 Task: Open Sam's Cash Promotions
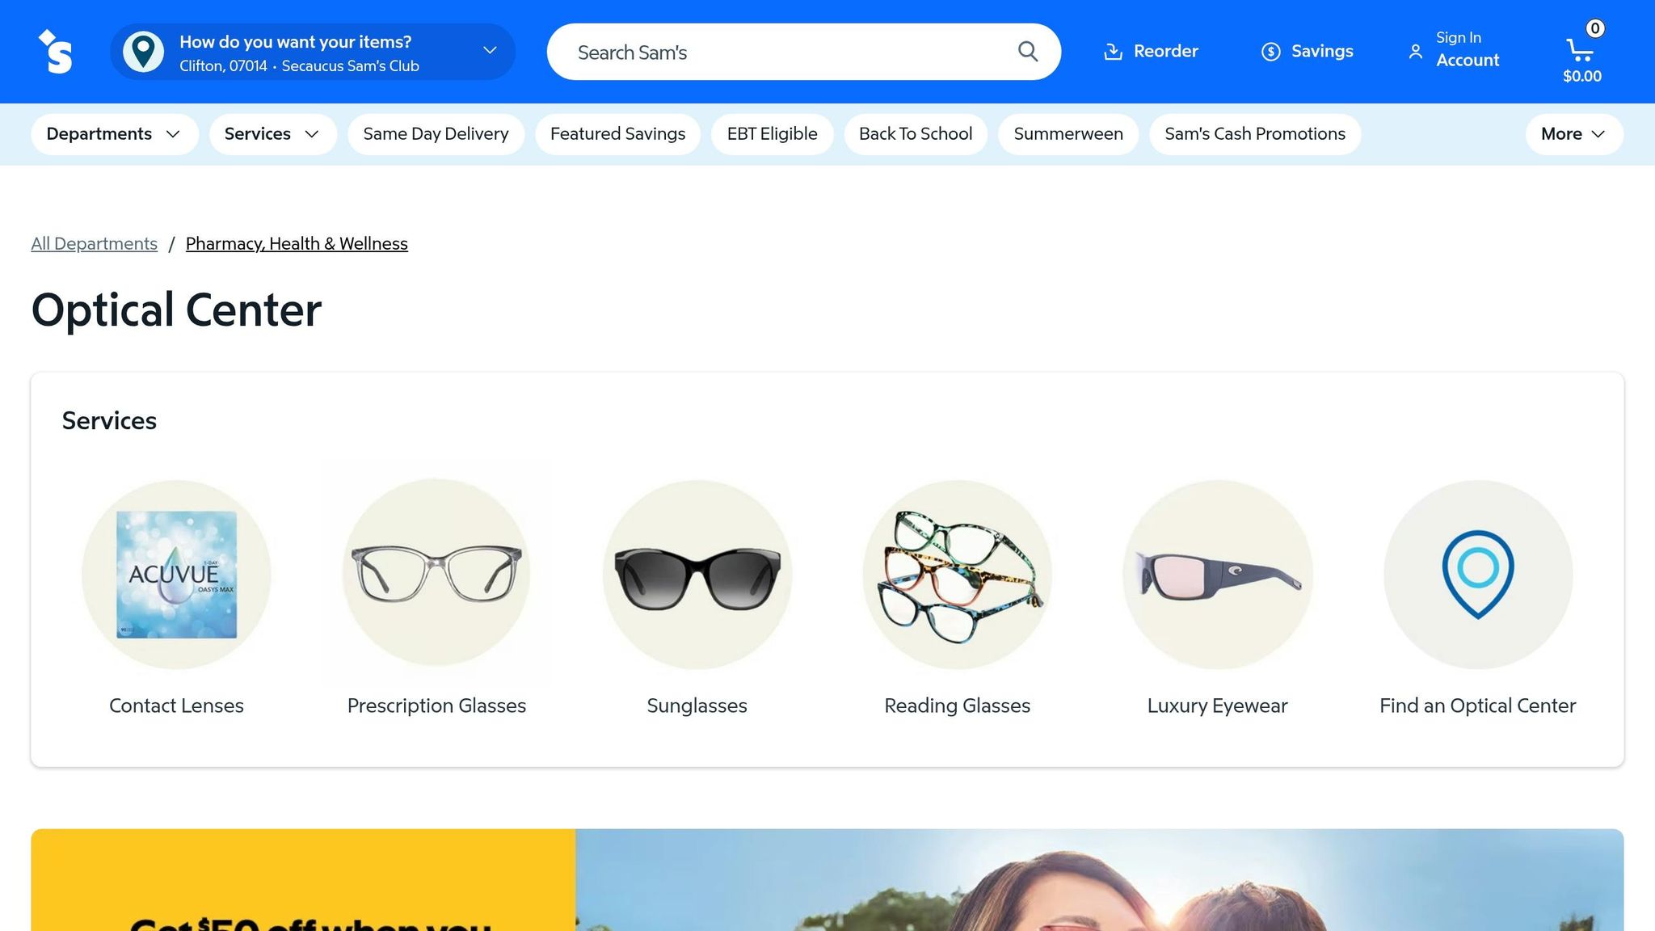(x=1255, y=134)
